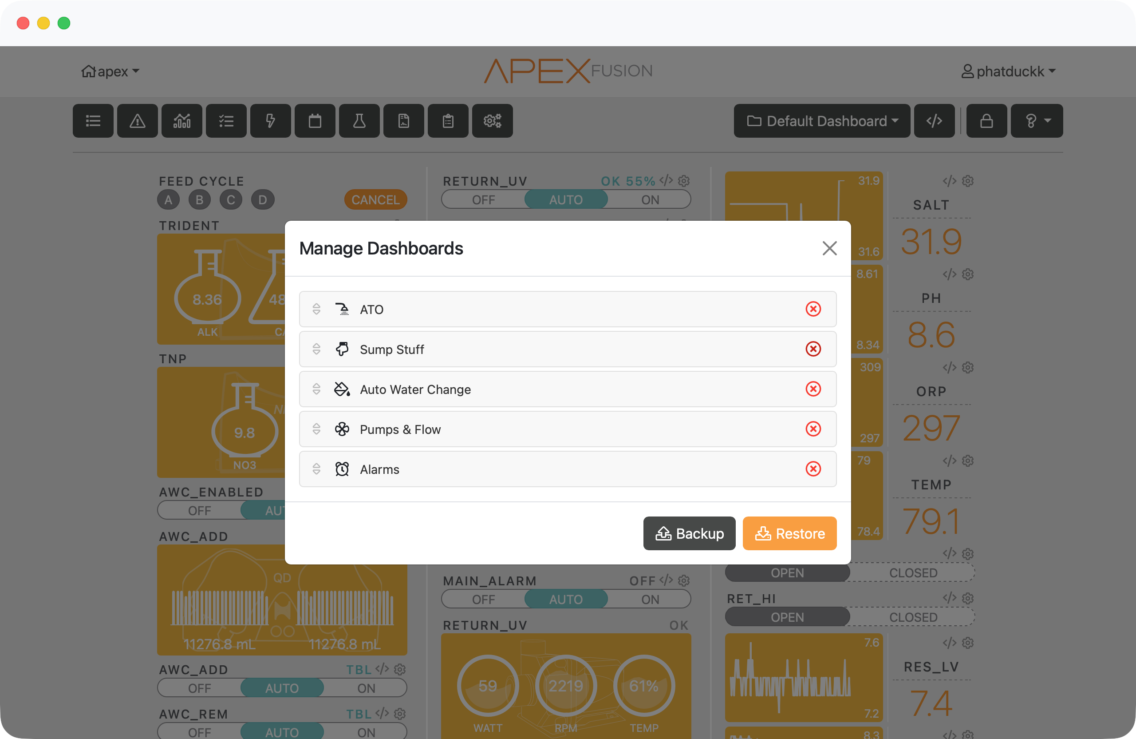Start feed cycle D
Image resolution: width=1136 pixels, height=739 pixels.
coord(263,200)
